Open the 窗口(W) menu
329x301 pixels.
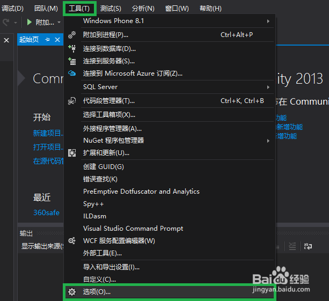[177, 9]
